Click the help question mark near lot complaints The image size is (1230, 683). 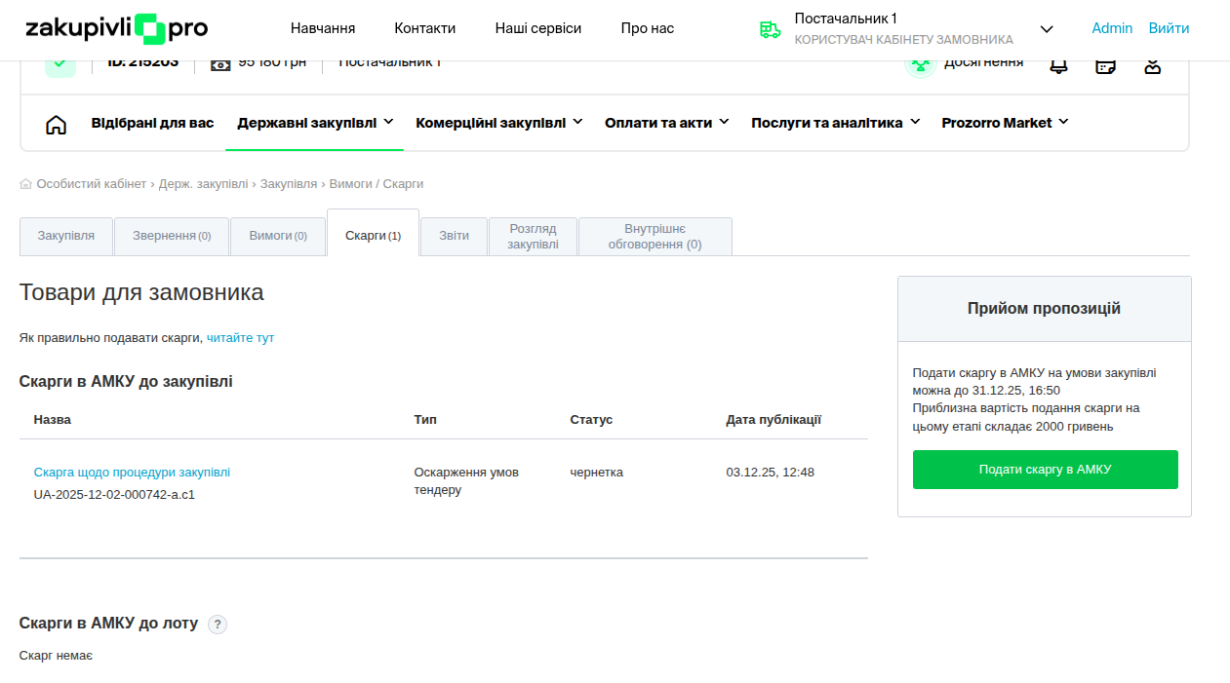[218, 625]
